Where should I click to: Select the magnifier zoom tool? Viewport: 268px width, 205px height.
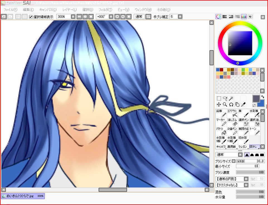(225, 104)
